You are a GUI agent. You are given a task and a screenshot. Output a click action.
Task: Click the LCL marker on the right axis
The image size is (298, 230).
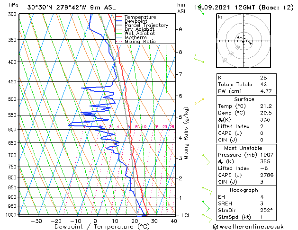point(187,215)
